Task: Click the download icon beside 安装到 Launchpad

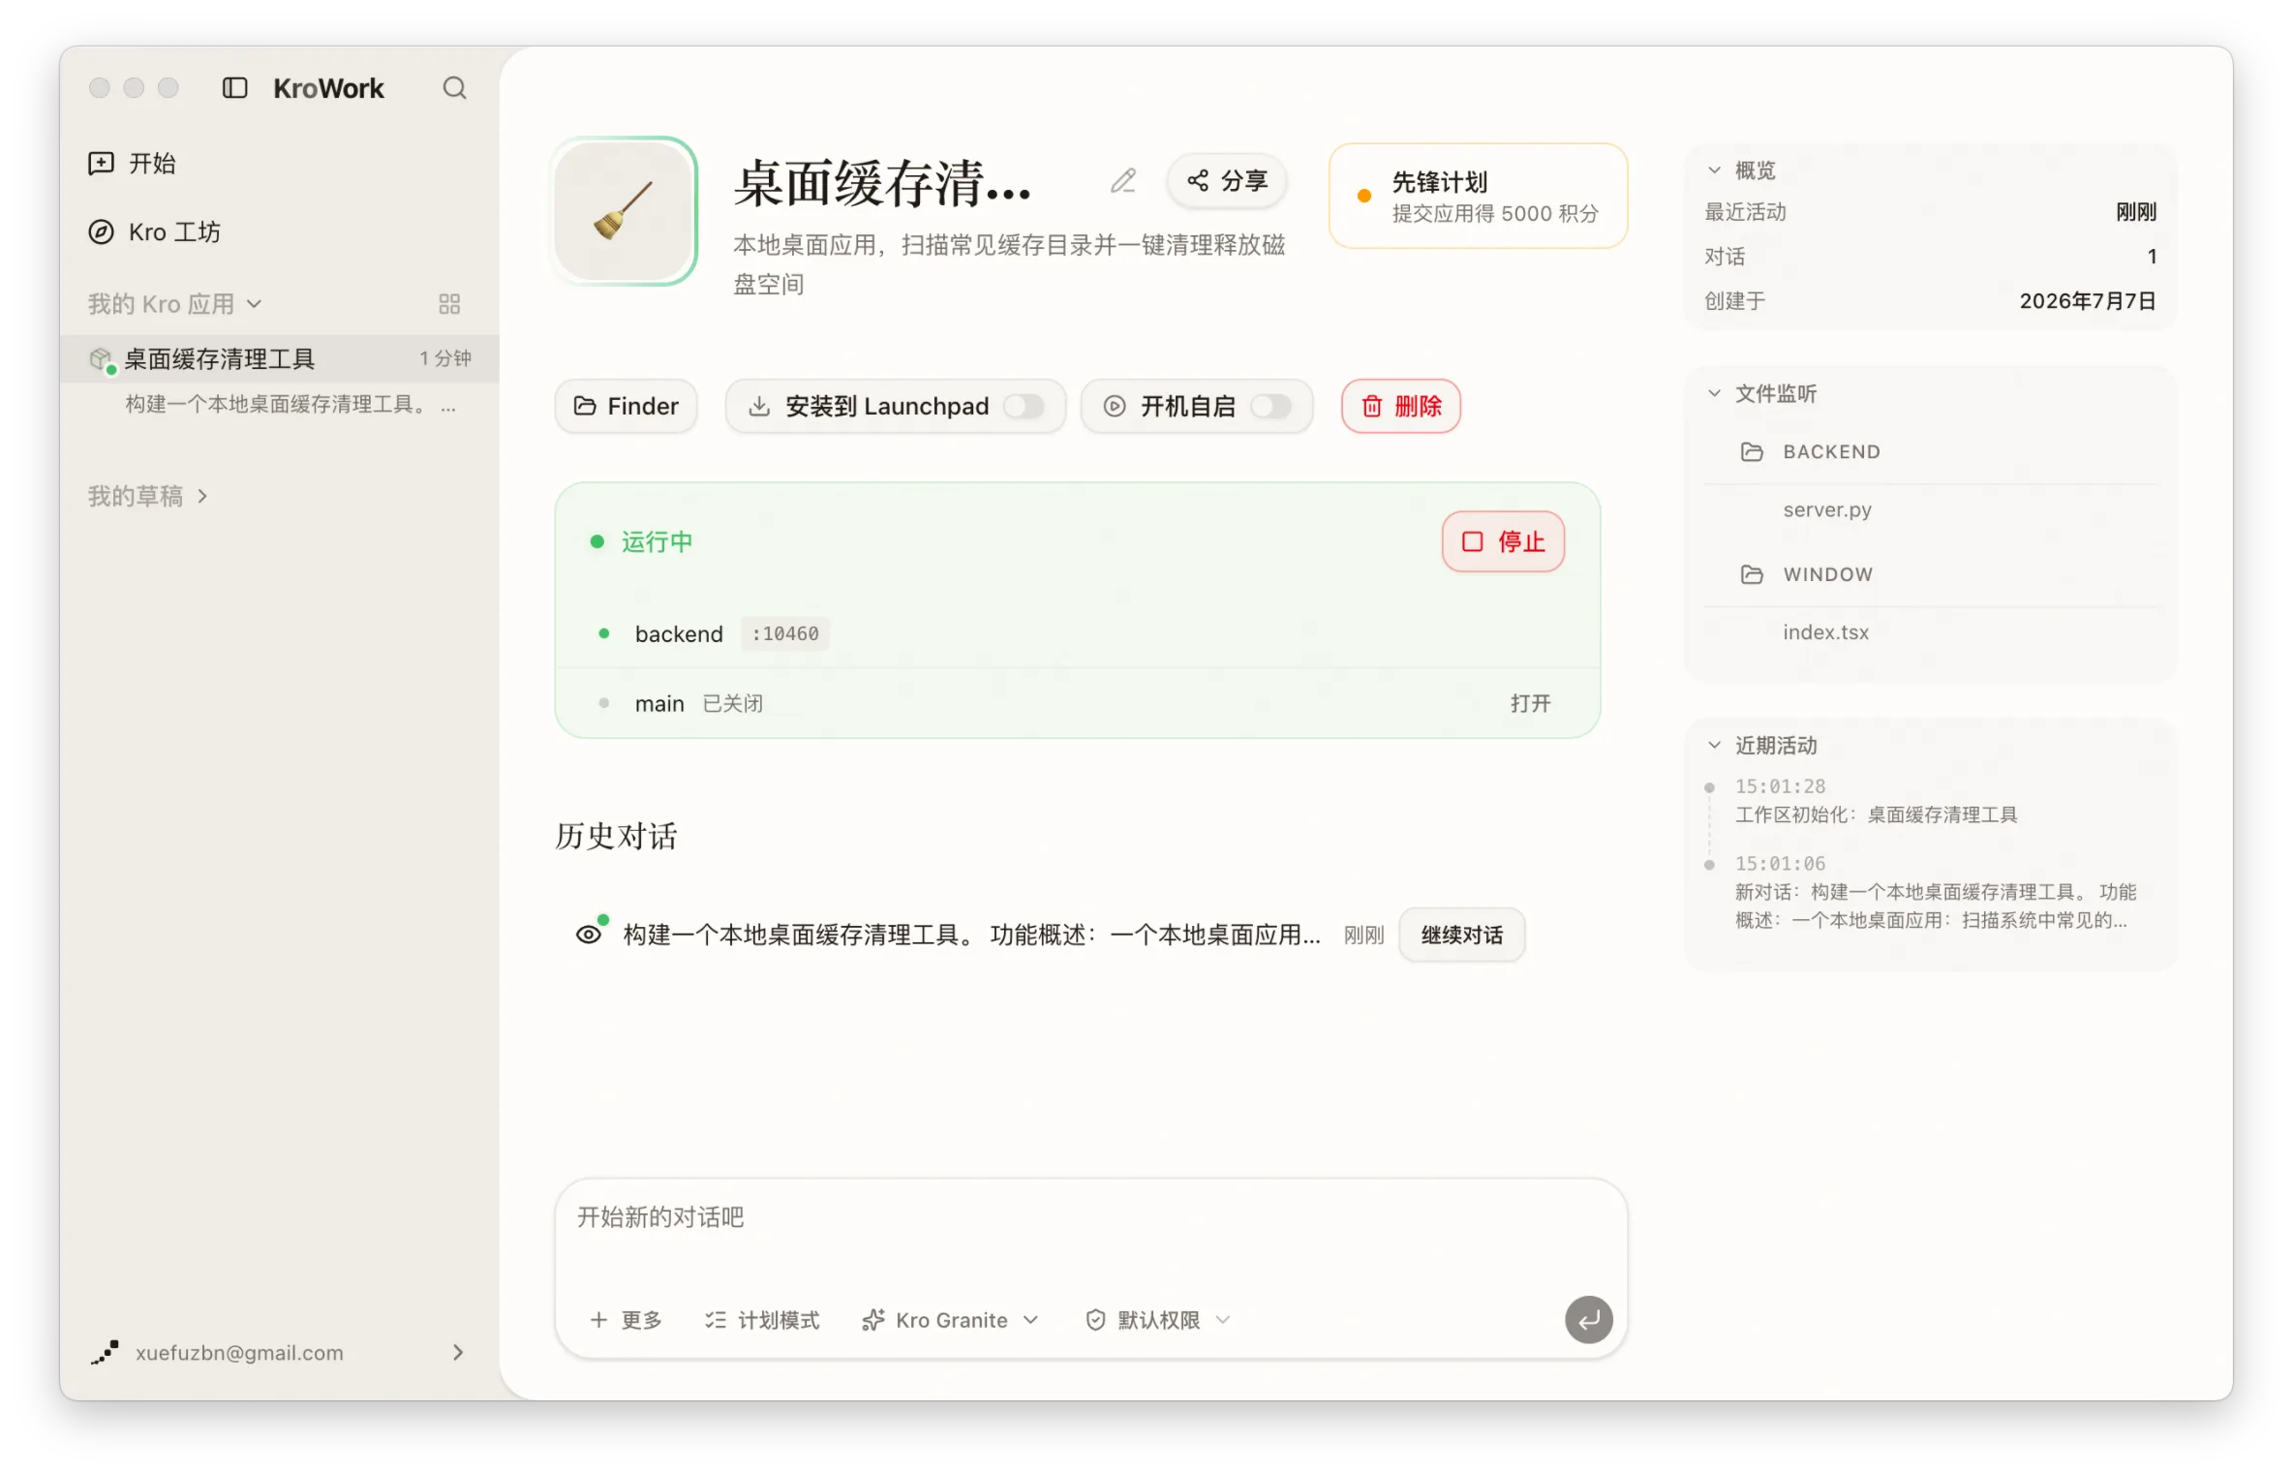Action: tap(759, 406)
